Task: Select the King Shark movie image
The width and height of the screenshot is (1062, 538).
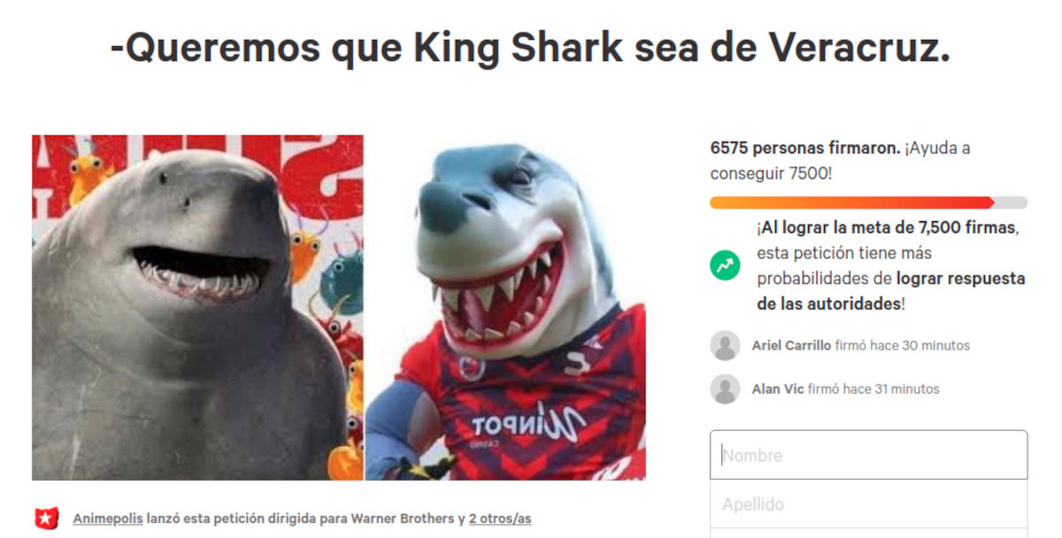Action: 197,307
